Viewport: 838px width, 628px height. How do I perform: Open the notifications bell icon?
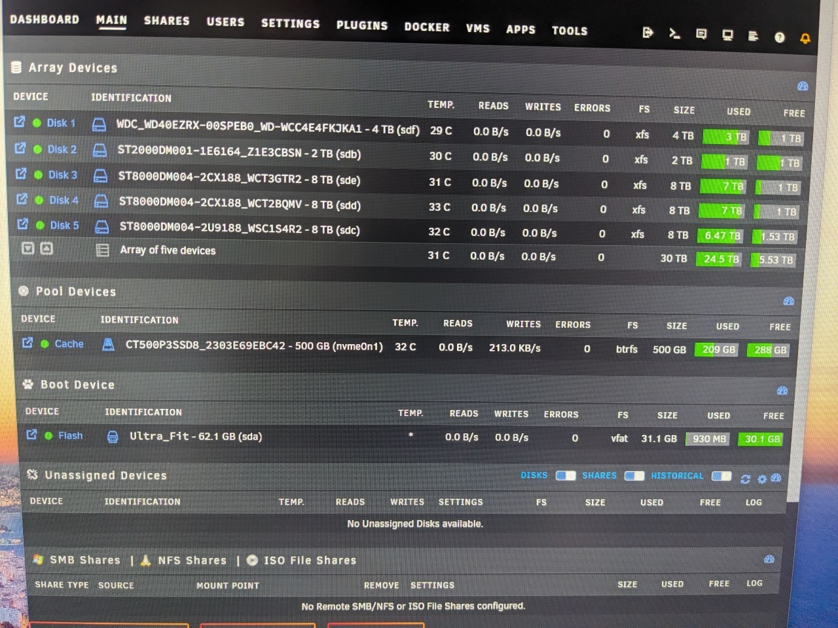[805, 39]
